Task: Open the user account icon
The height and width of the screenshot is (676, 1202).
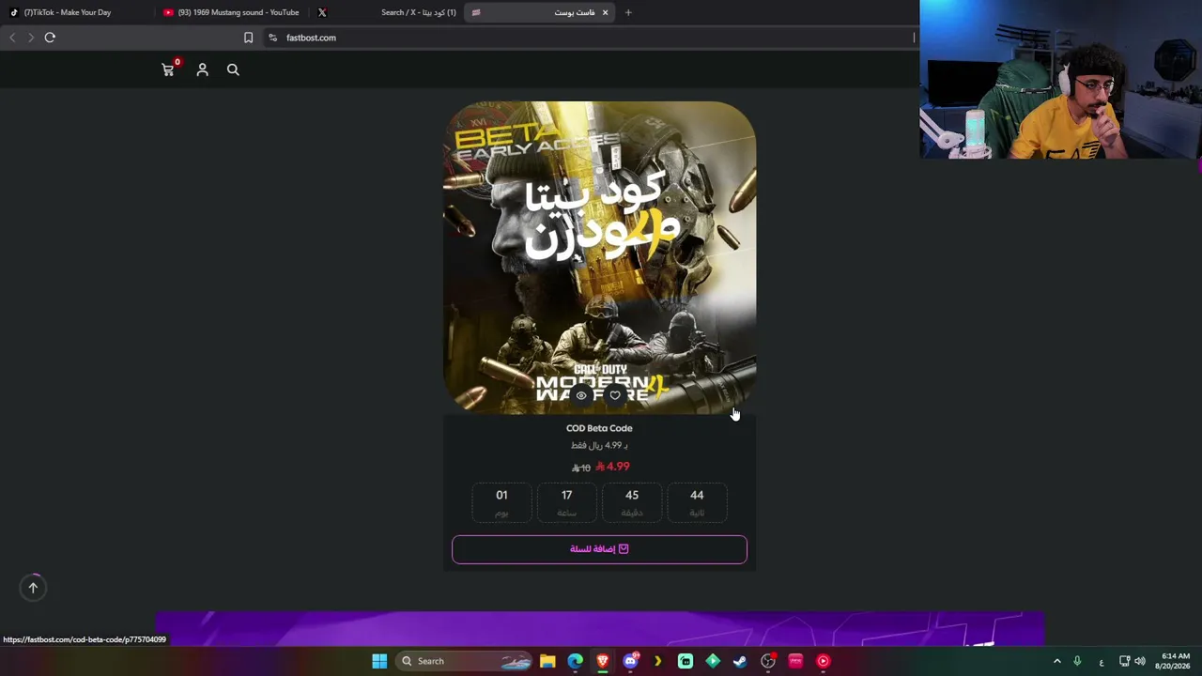Action: (202, 69)
